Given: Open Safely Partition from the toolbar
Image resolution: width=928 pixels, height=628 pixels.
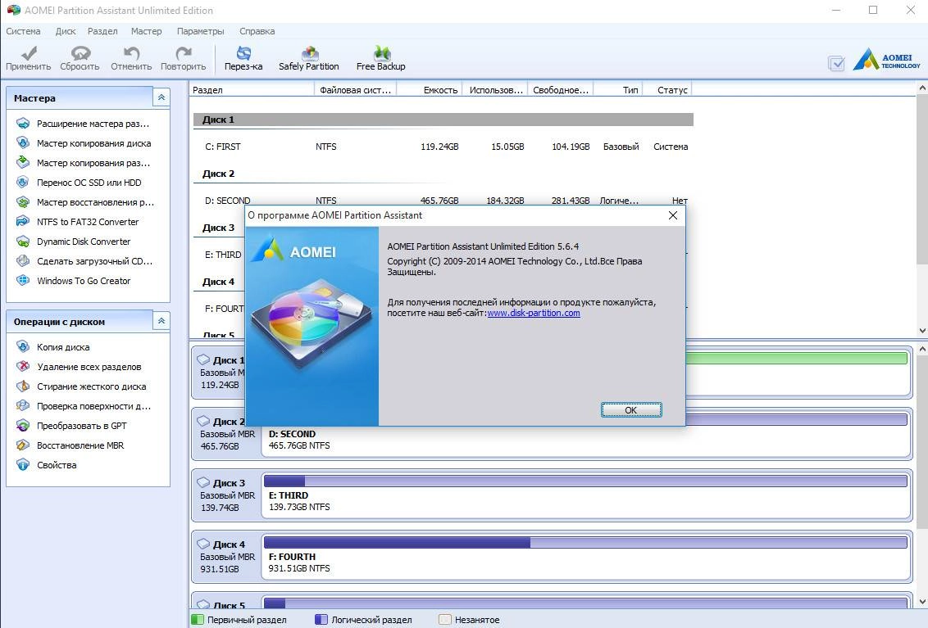Looking at the screenshot, I should [309, 59].
